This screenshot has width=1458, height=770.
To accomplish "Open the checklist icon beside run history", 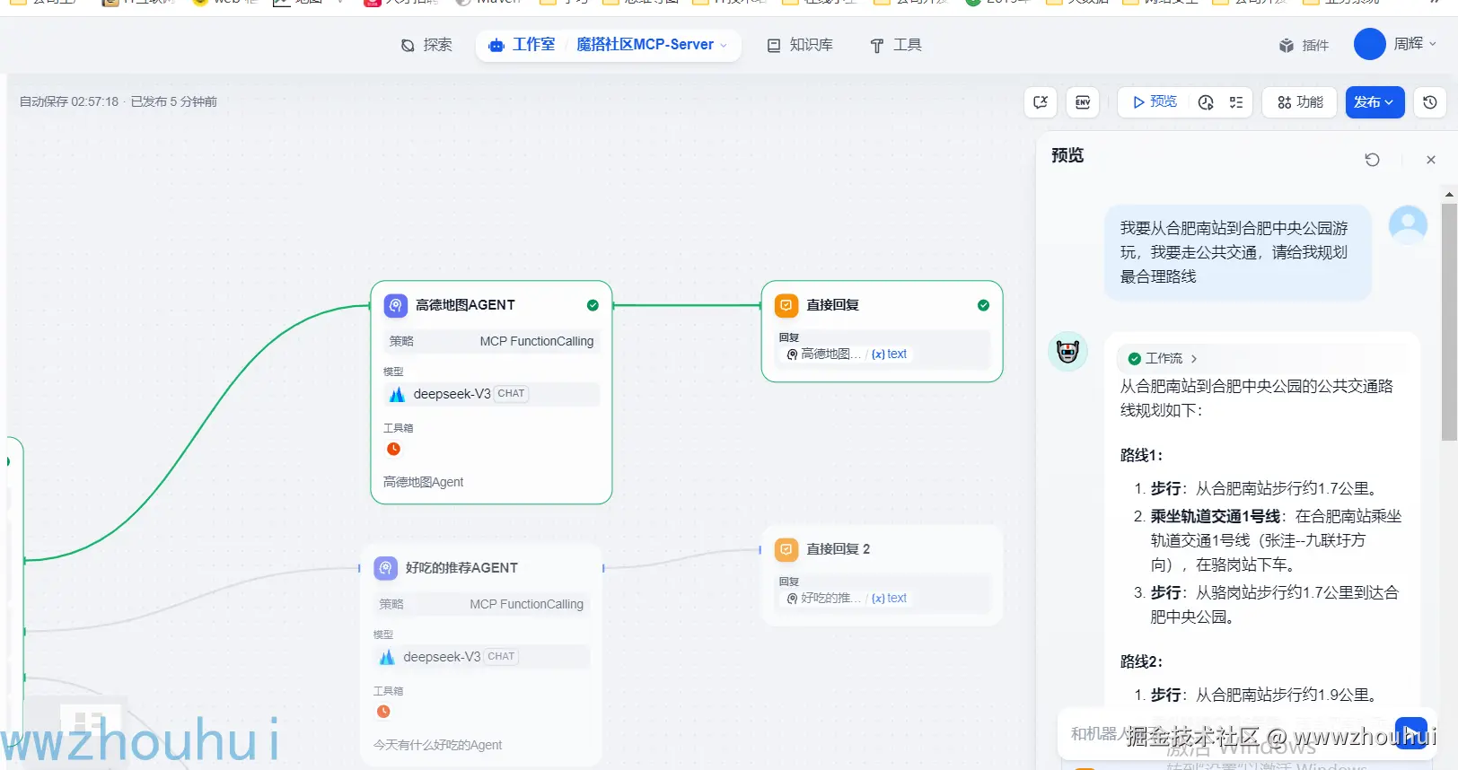I will pyautogui.click(x=1236, y=102).
